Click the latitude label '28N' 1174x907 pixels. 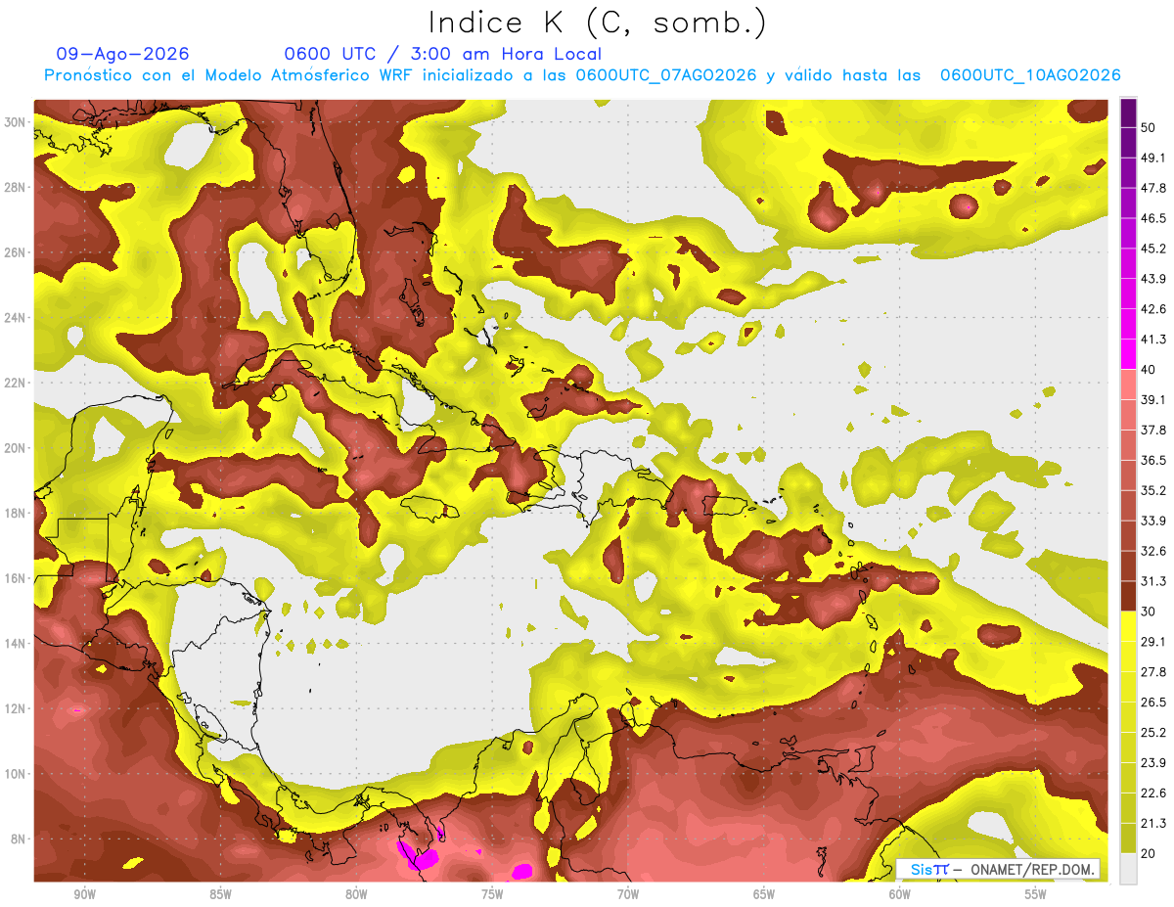coord(16,187)
